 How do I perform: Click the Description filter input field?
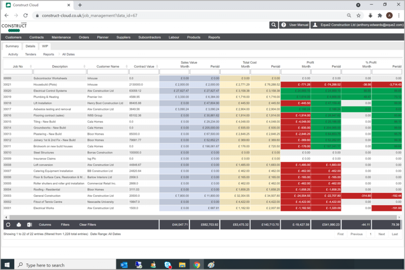coord(60,72)
